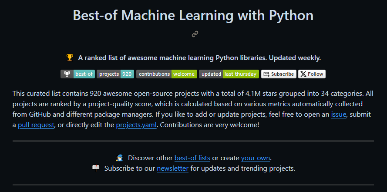This screenshot has width=387, height=192.
Task: Open the contributions welcome badge
Action: point(167,74)
